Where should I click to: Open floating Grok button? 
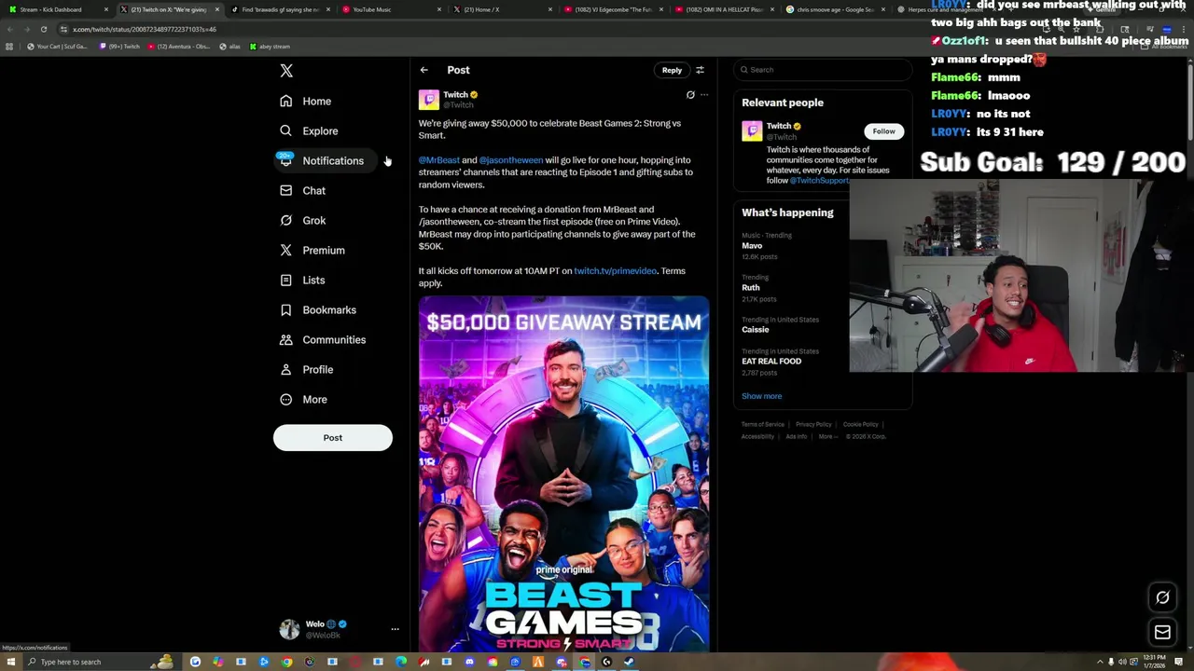[x=1162, y=598]
